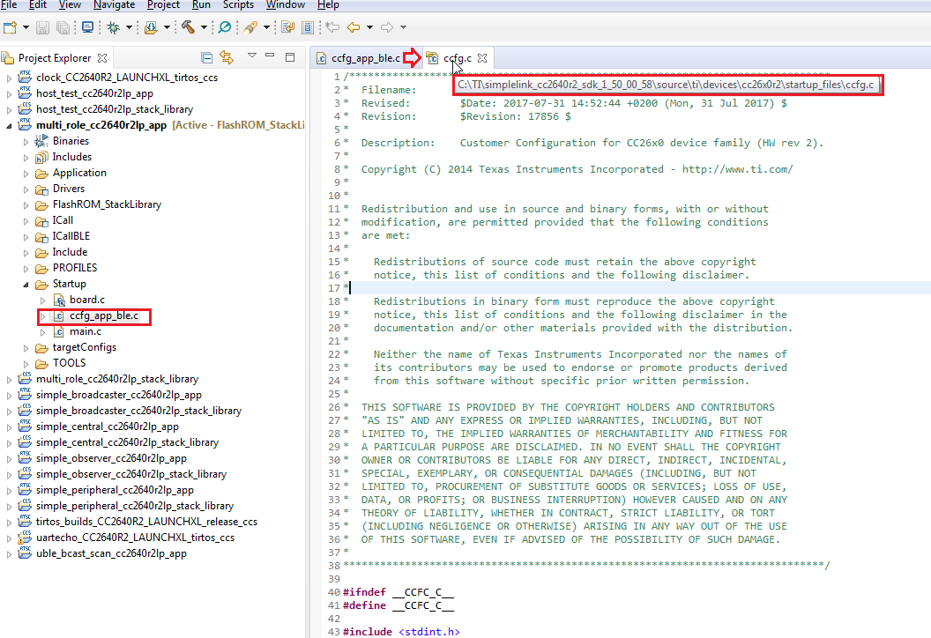Collapse All in Project Explorer
The width and height of the screenshot is (931, 638).
206,57
